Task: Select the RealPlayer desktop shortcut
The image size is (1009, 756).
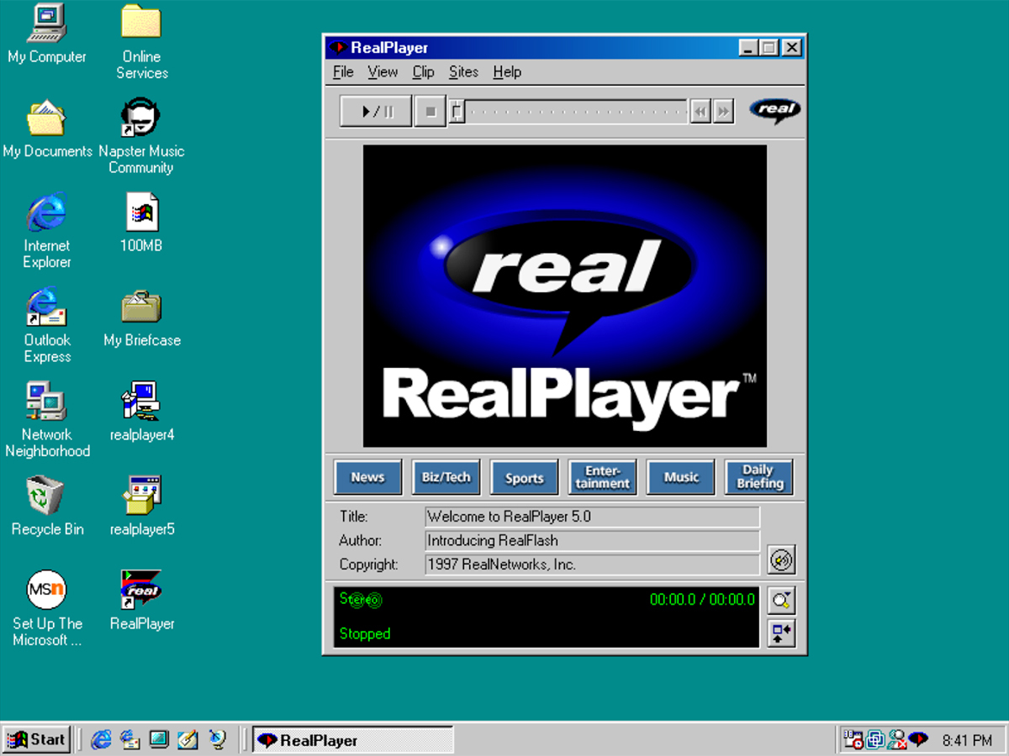Action: tap(141, 601)
